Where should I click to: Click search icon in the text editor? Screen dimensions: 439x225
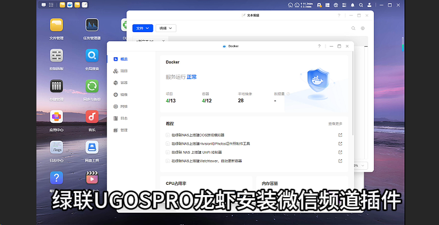353,28
